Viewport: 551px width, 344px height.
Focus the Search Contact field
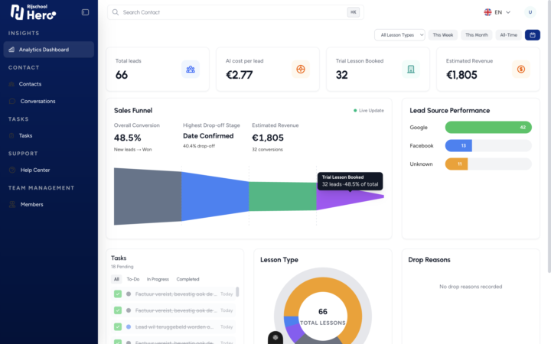click(235, 12)
